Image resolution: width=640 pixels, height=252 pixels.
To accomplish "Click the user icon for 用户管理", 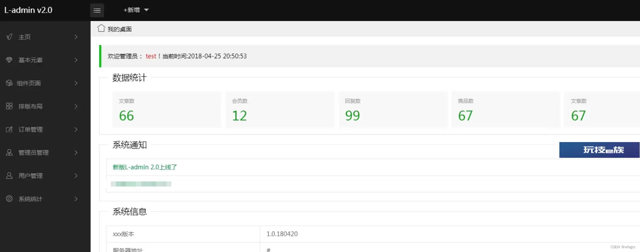I will (9, 176).
